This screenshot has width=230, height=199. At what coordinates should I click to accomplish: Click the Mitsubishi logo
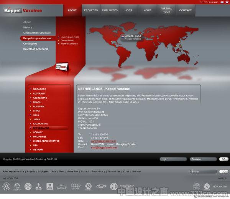(x=39, y=186)
